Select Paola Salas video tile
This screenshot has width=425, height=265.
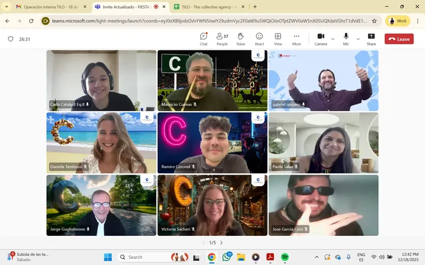pos(324,143)
